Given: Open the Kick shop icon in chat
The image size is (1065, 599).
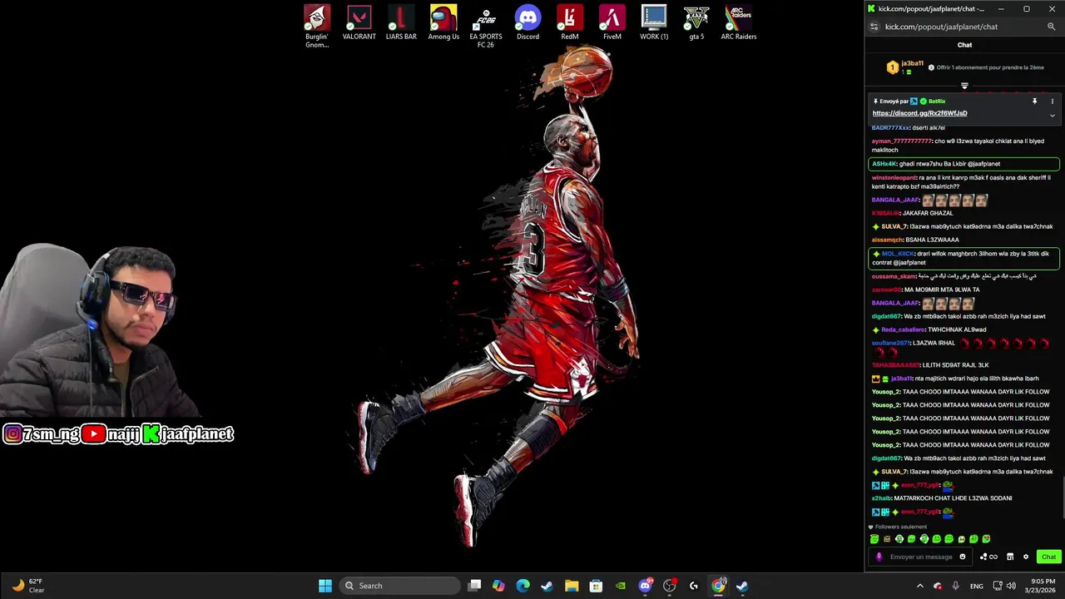Looking at the screenshot, I should click(x=1010, y=557).
